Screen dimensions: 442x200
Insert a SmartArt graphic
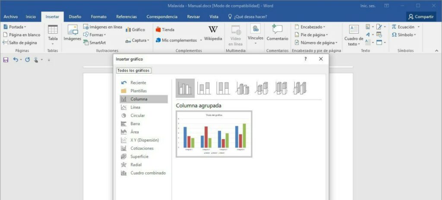95,43
